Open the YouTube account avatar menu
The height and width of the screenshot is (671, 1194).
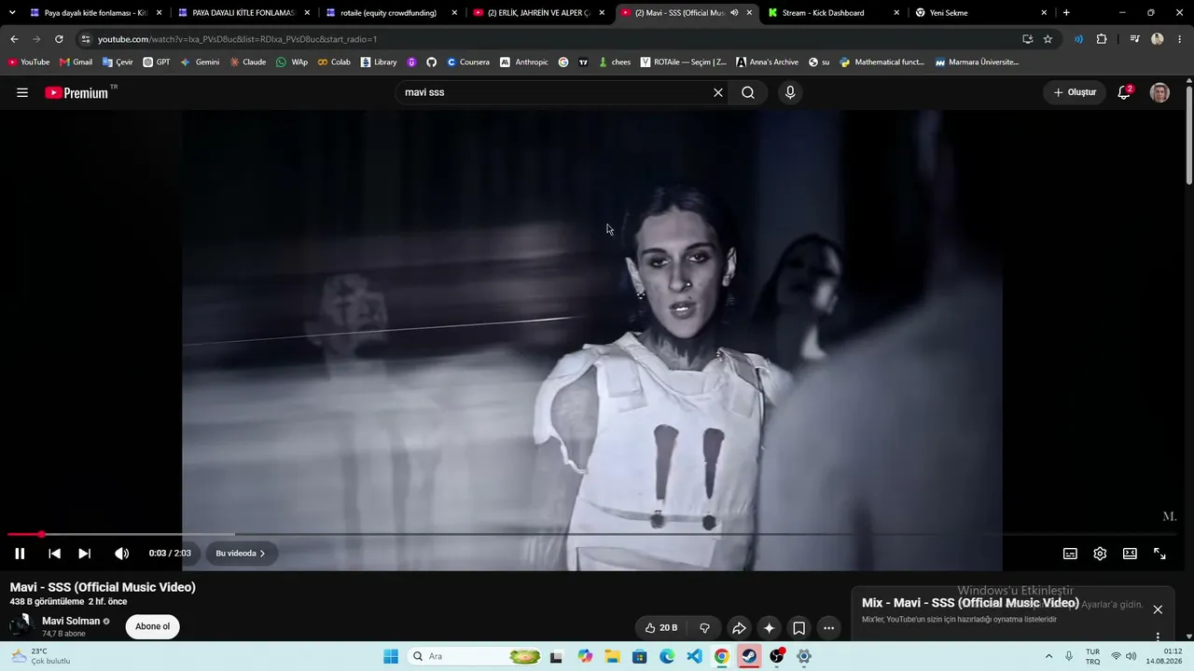pyautogui.click(x=1159, y=92)
